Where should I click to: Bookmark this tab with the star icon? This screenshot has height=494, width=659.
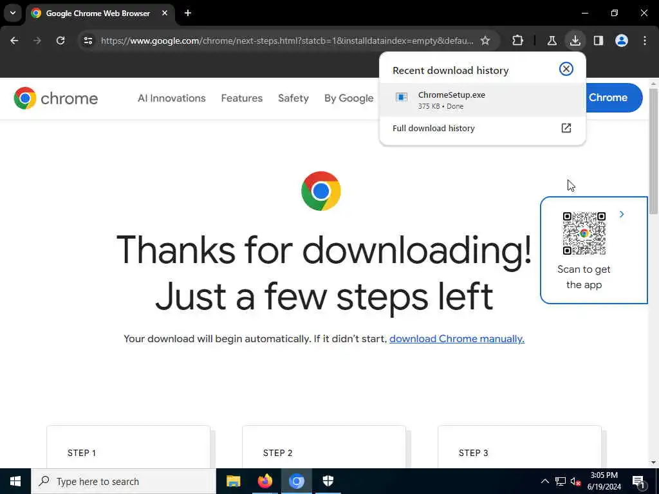click(485, 41)
